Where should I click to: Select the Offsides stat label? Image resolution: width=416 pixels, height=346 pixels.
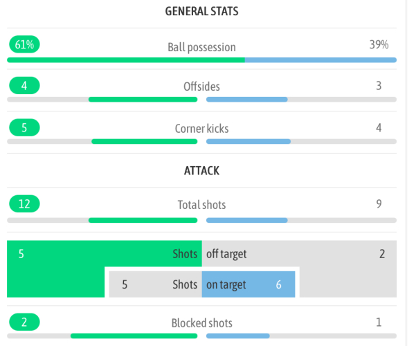[201, 86]
